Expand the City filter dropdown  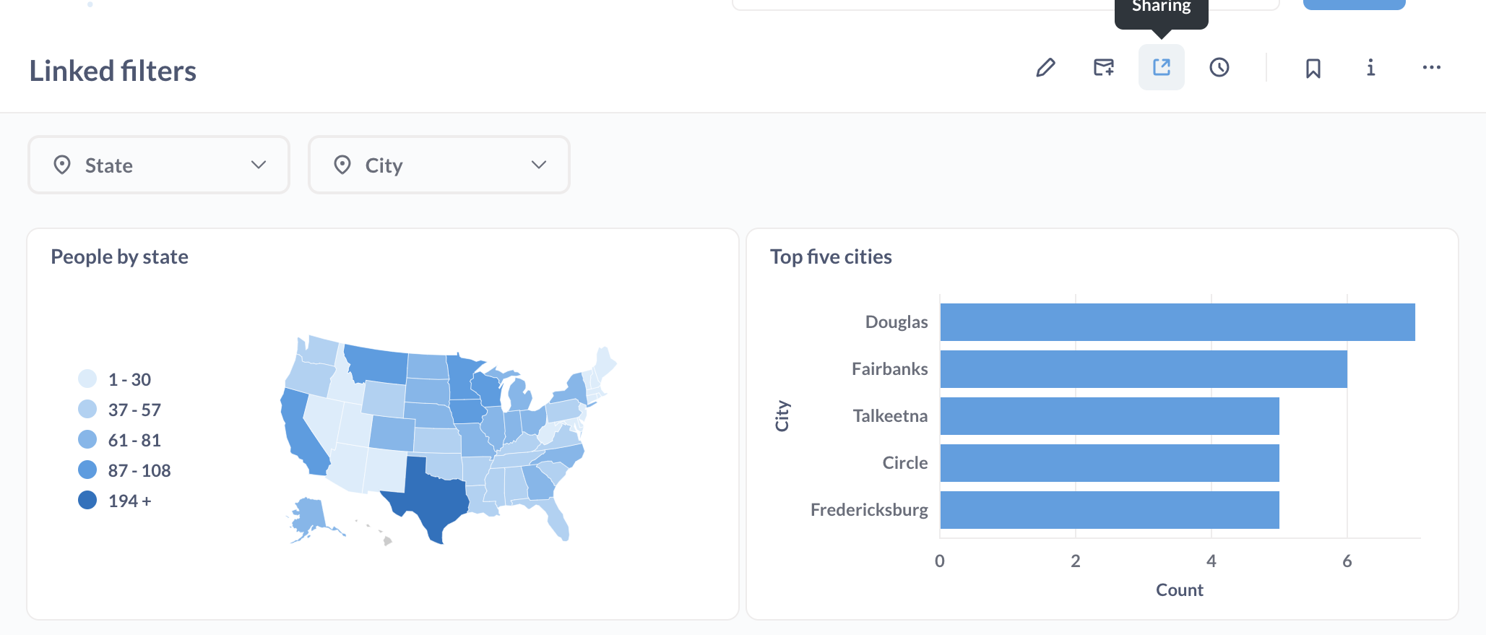pos(539,165)
